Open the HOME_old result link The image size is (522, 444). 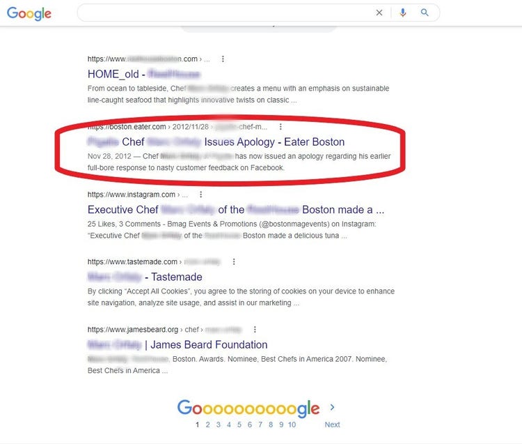[x=144, y=74]
